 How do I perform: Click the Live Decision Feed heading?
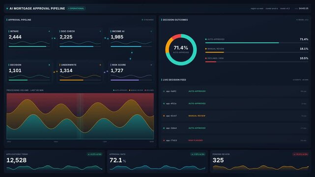pyautogui.click(x=174, y=80)
